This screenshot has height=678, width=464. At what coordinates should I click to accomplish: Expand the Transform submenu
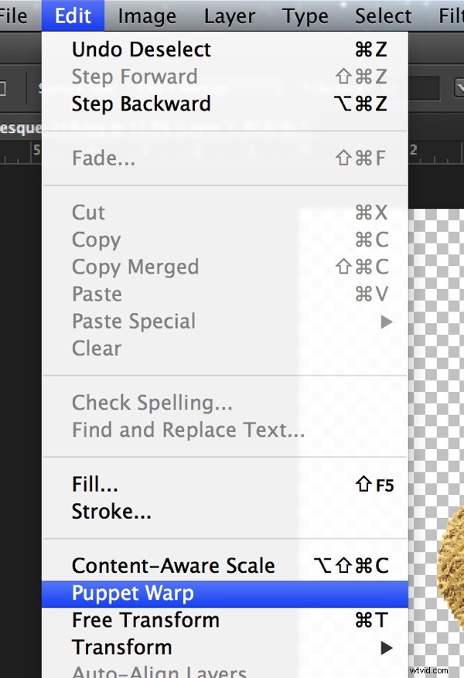click(x=121, y=647)
